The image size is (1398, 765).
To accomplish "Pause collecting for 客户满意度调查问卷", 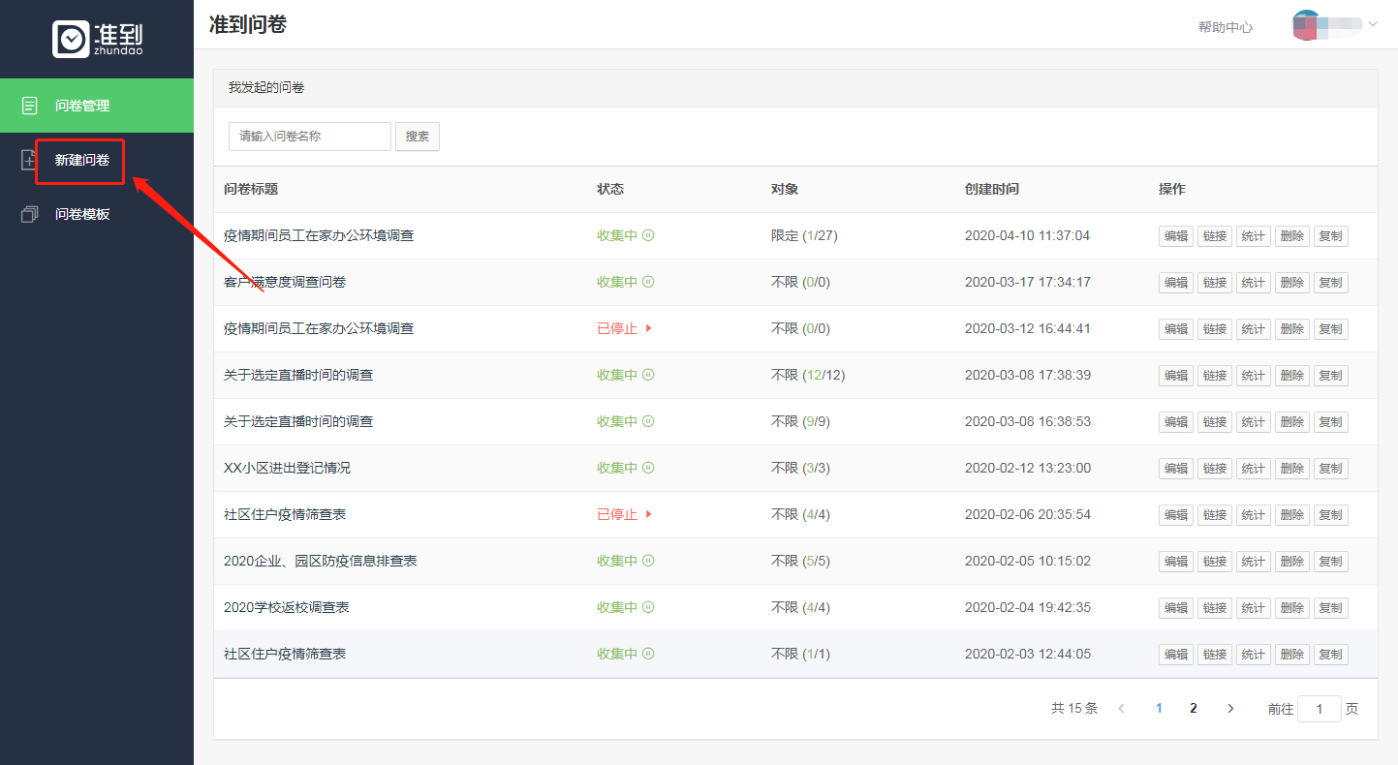I will [648, 282].
